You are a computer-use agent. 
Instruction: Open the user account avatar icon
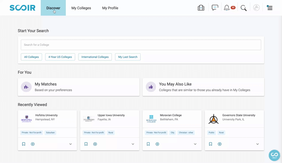[256, 7]
